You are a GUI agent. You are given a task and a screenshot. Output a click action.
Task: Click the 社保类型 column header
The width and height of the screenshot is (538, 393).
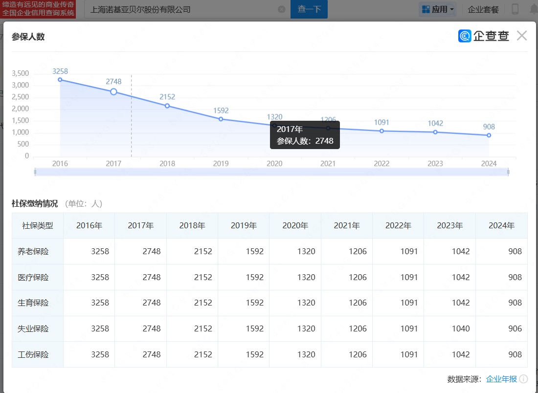click(37, 226)
